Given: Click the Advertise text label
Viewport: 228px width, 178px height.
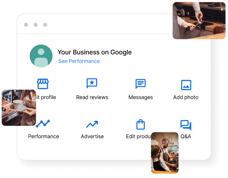Looking at the screenshot, I should 92,136.
